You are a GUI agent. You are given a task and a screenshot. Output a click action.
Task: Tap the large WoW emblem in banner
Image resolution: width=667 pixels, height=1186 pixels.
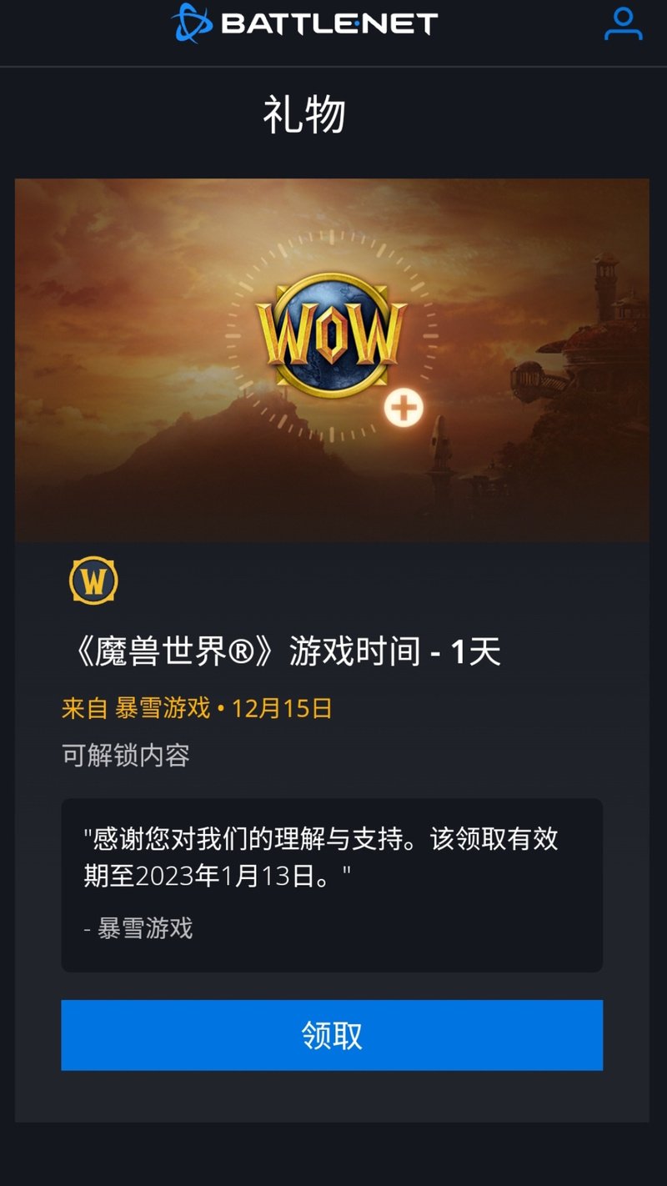[x=331, y=334]
